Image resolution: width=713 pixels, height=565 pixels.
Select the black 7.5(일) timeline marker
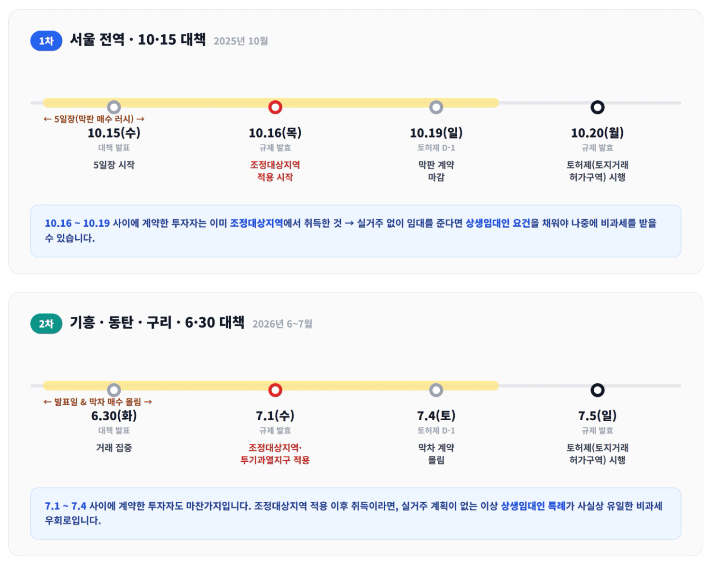point(598,390)
